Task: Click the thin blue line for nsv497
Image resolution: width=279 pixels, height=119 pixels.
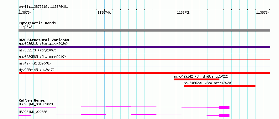Action: point(144,66)
